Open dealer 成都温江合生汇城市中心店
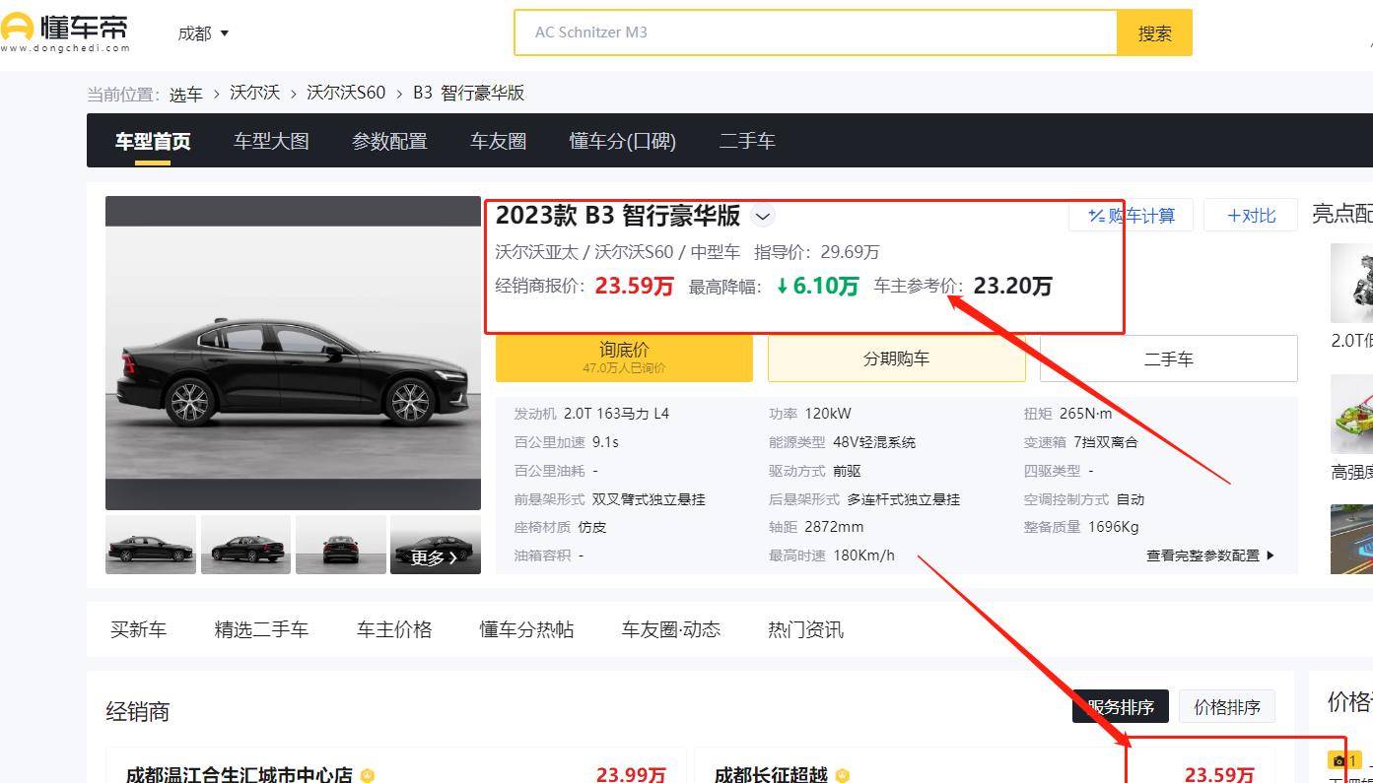Viewport: 1373px width, 783px height. pyautogui.click(x=240, y=774)
